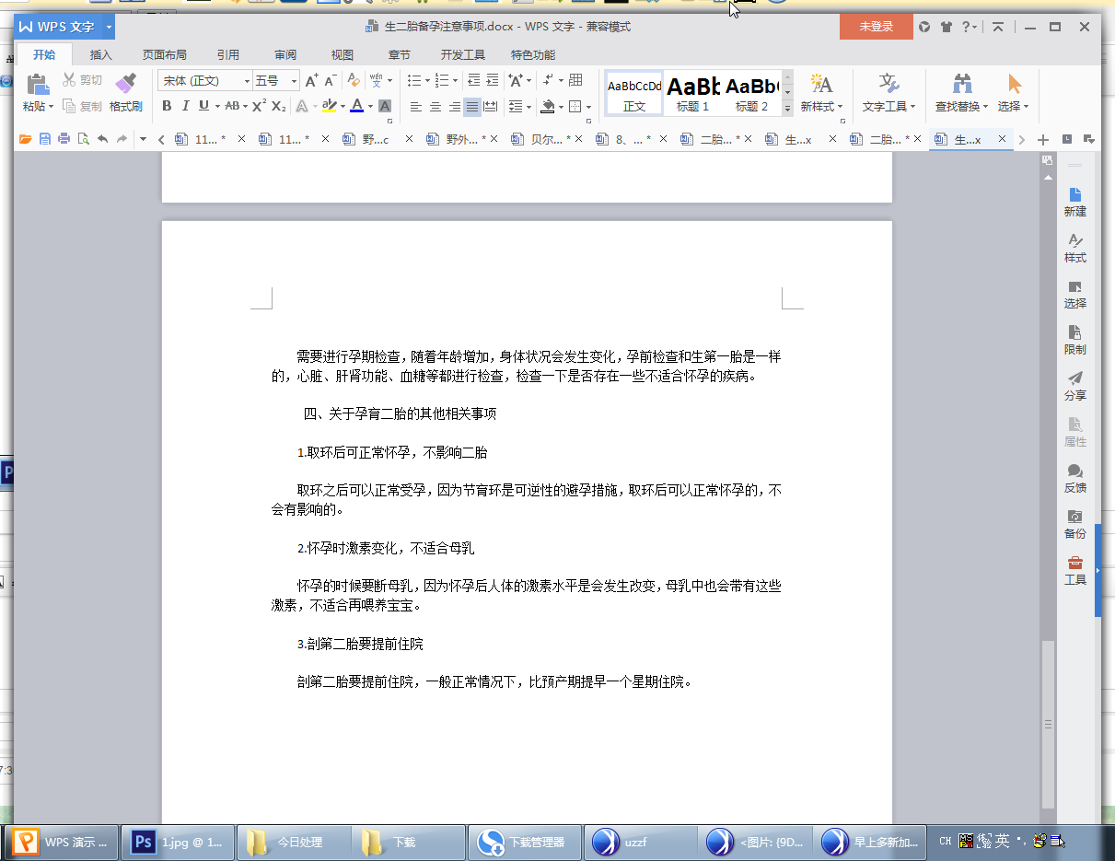Open the 分享 (Share) sidebar icon
Screen dimensions: 1115x861
point(1074,385)
